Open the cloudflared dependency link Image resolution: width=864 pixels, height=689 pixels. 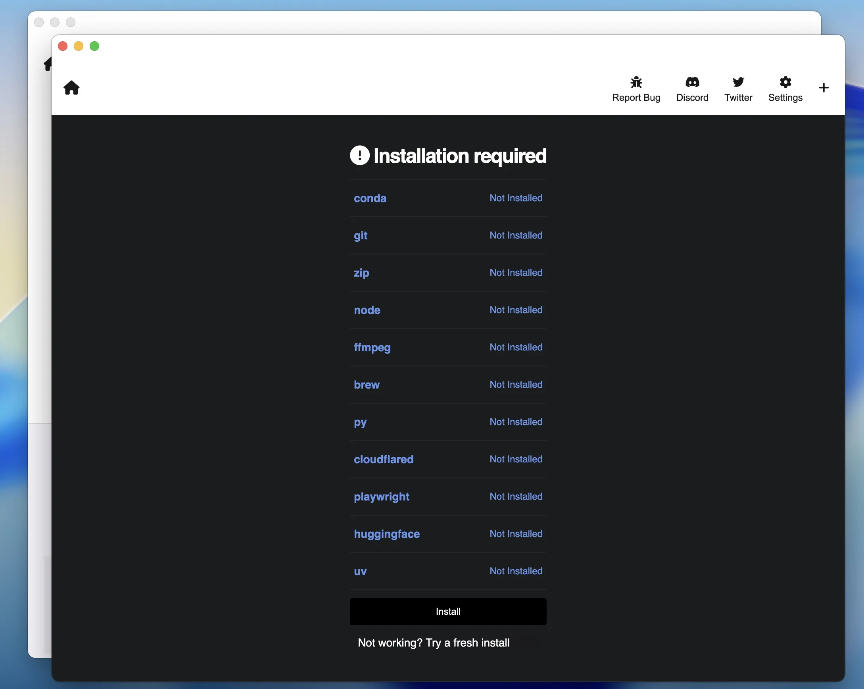pyautogui.click(x=384, y=459)
